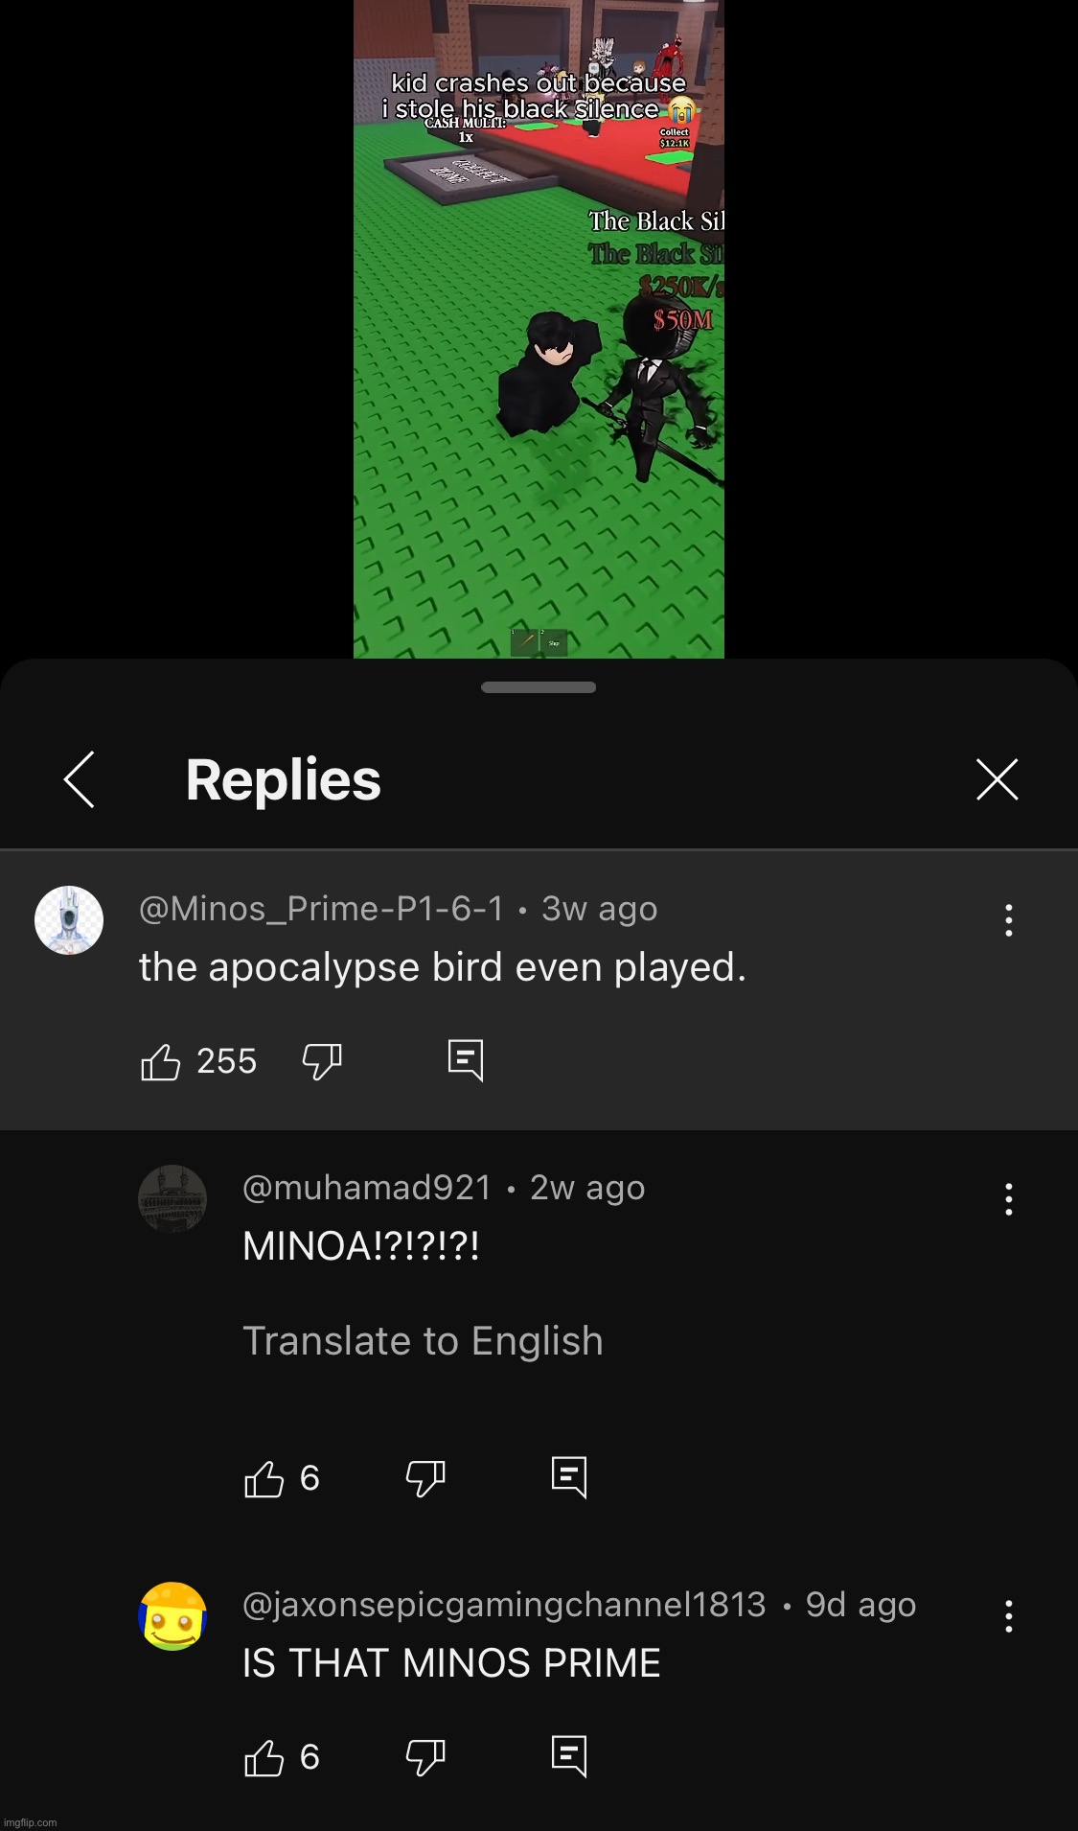Reply to muhamad921's MINOA comment

click(569, 1477)
